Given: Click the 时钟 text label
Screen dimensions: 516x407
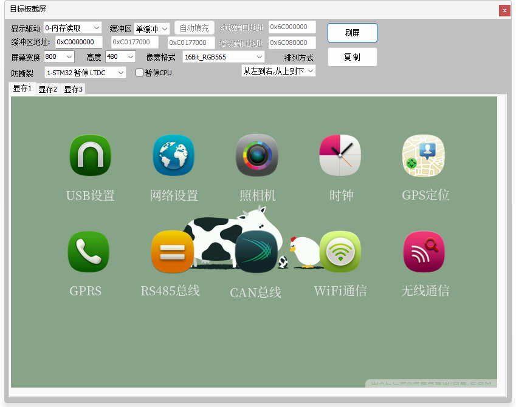Looking at the screenshot, I should [341, 195].
